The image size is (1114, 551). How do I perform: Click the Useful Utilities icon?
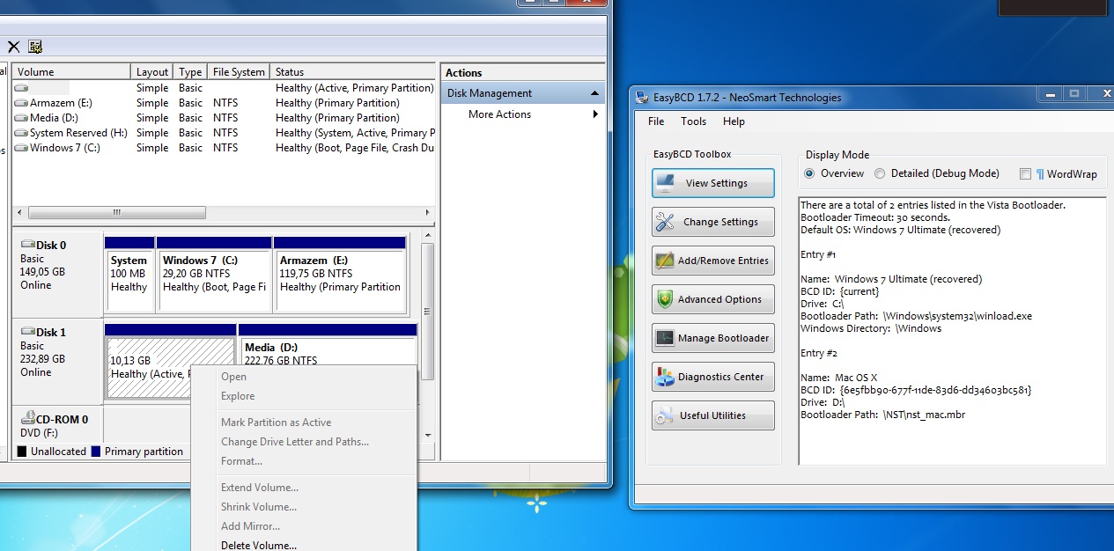click(665, 415)
